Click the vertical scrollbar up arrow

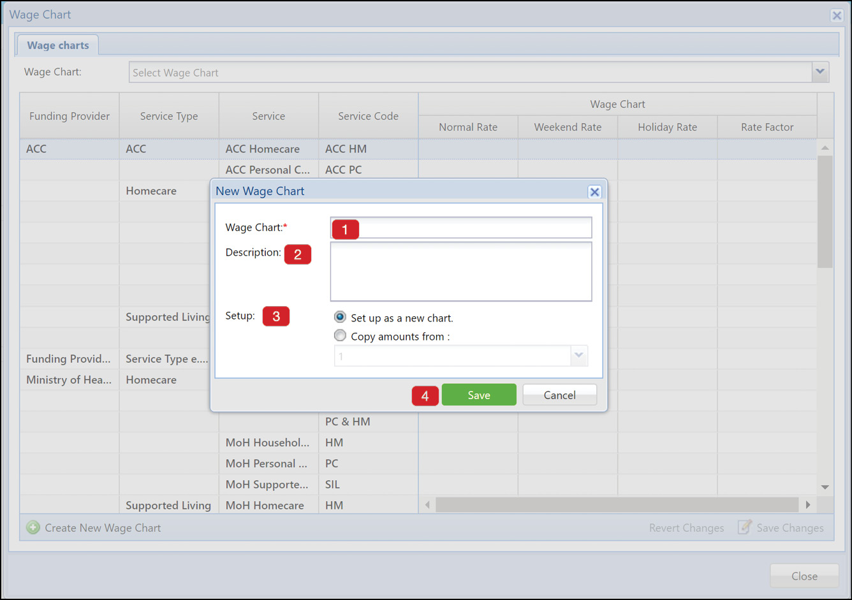coord(825,148)
